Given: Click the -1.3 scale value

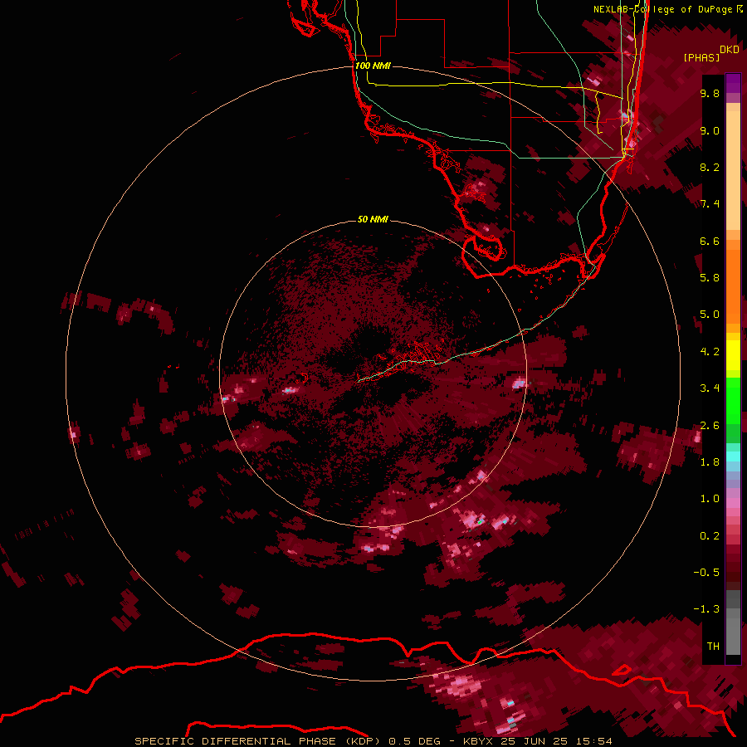Looking at the screenshot, I should pos(706,609).
